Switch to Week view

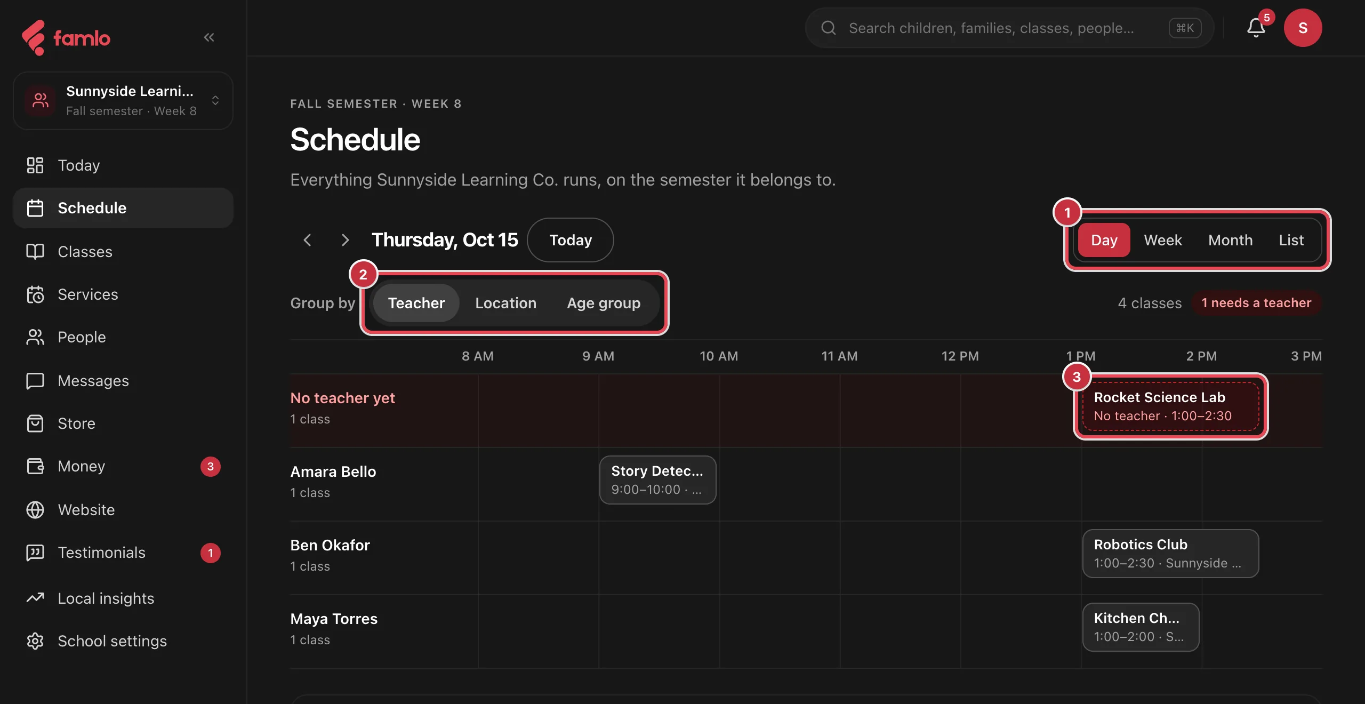1163,240
